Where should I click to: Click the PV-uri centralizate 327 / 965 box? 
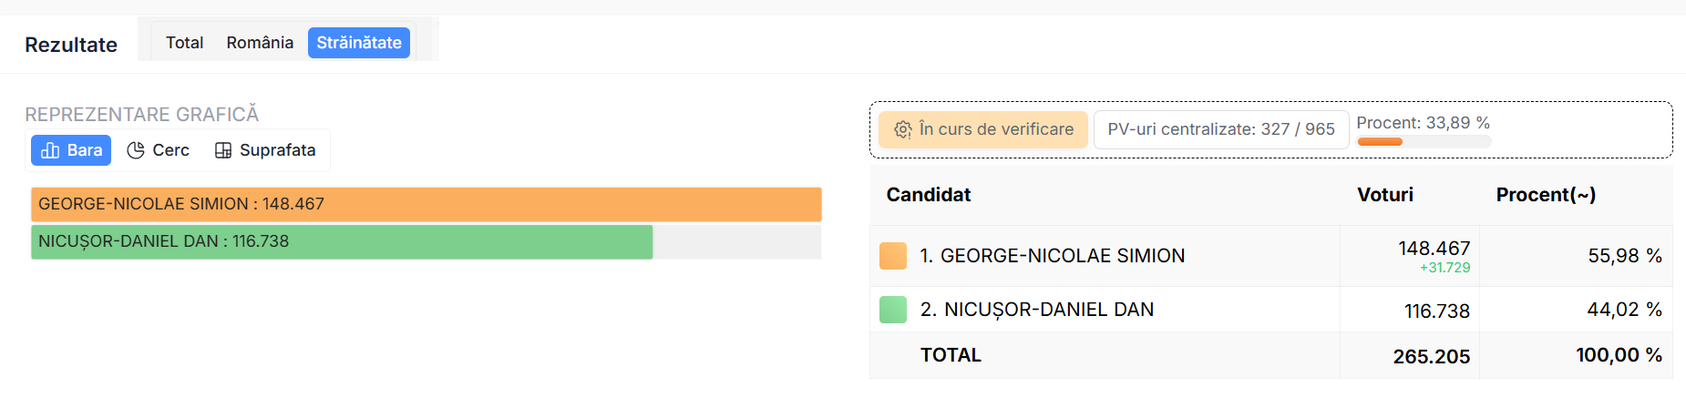[1221, 129]
